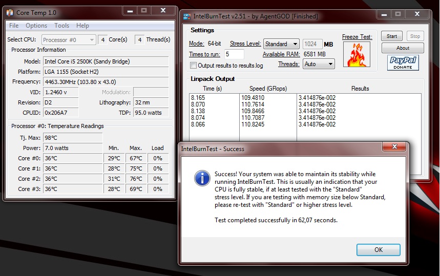
Task: Click the Core(s) count field showing 4
Action: click(x=103, y=40)
